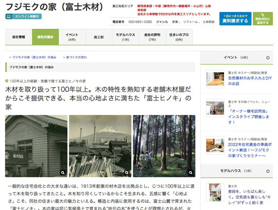
Task: Click arrow icon beside モデルハウス sidebar header
Action: point(268,171)
